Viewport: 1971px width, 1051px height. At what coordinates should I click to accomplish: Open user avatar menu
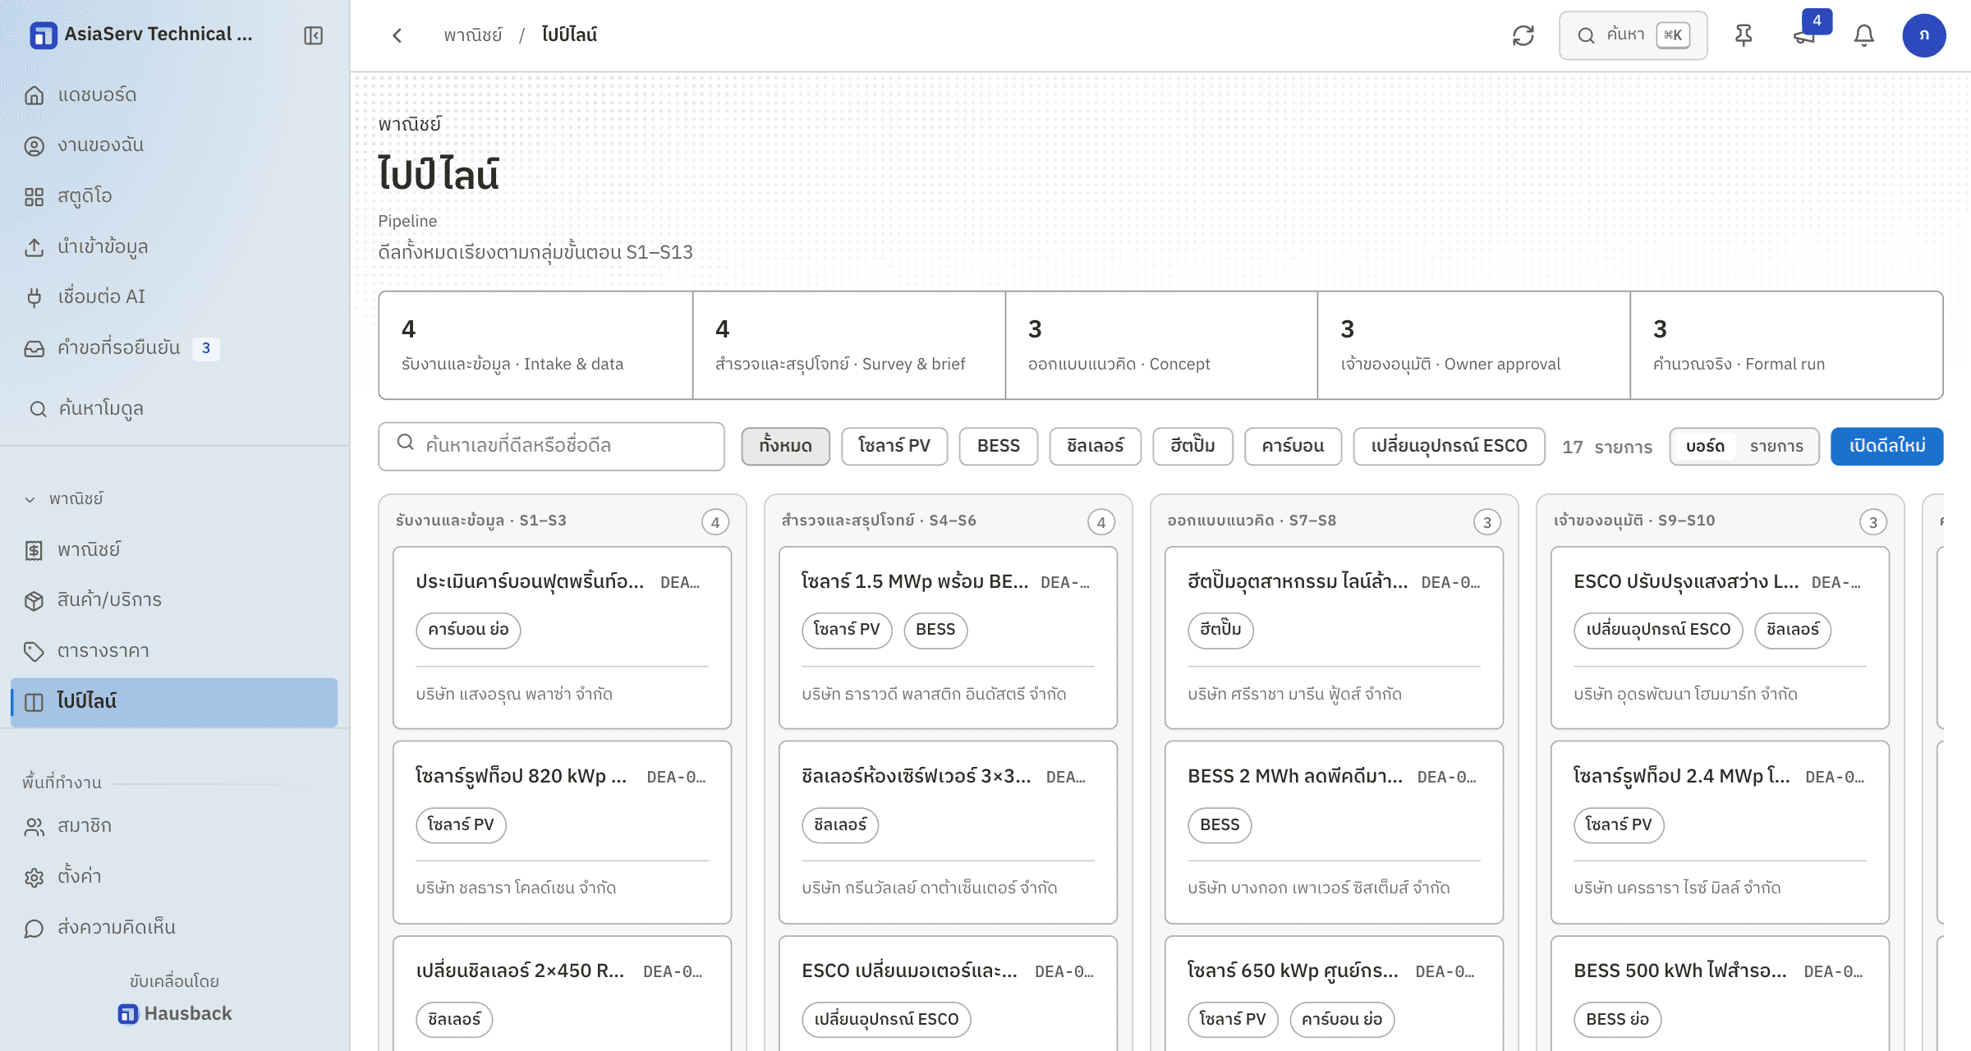[x=1924, y=35]
